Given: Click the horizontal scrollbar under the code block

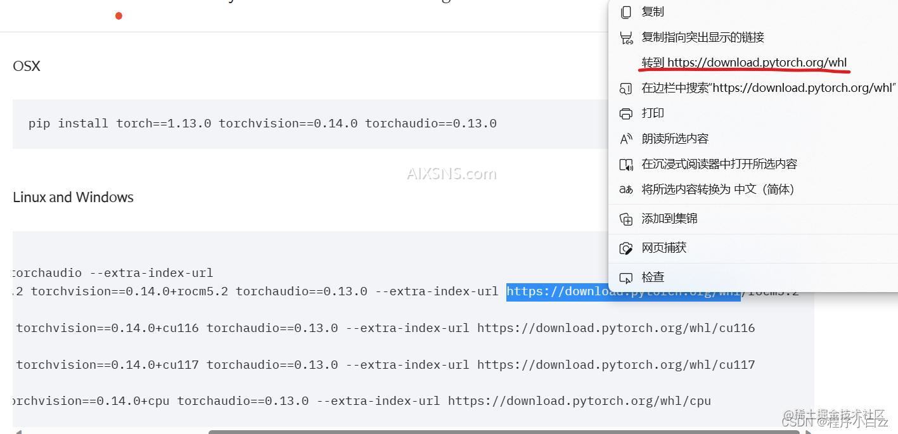Looking at the screenshot, I should [504, 431].
